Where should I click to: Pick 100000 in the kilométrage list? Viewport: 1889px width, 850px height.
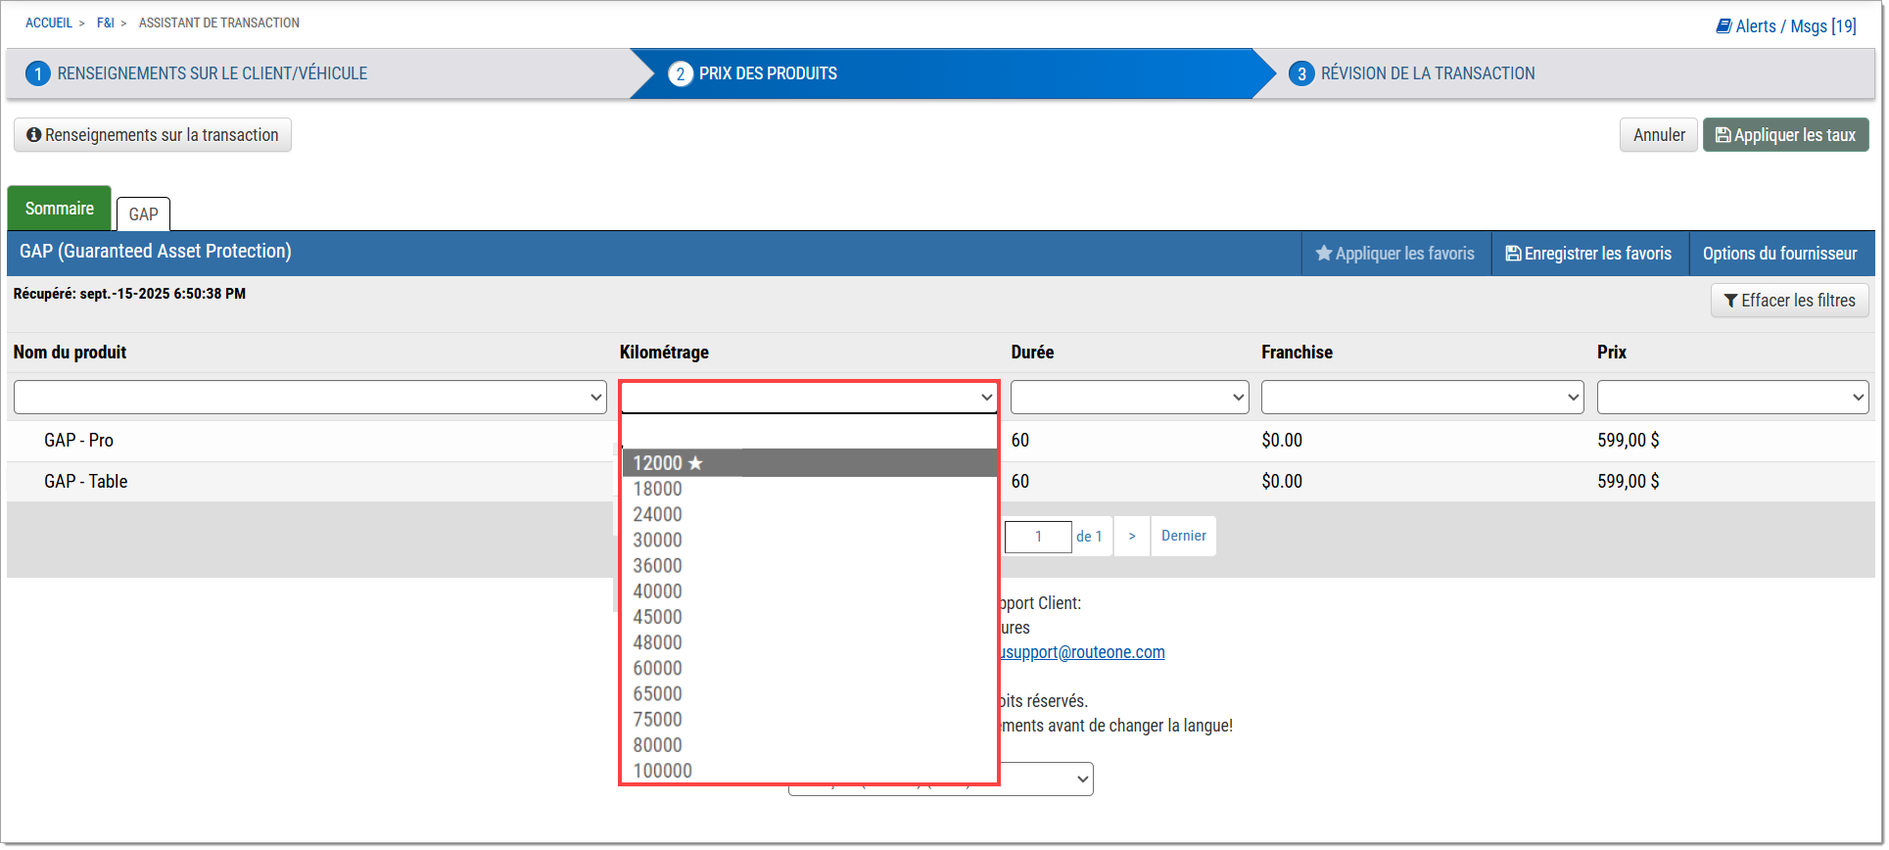(662, 771)
